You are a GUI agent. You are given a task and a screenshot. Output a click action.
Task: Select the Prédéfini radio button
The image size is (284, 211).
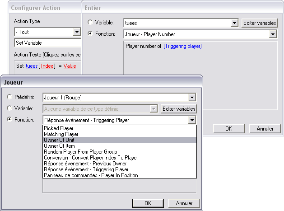pyautogui.click(x=10, y=97)
